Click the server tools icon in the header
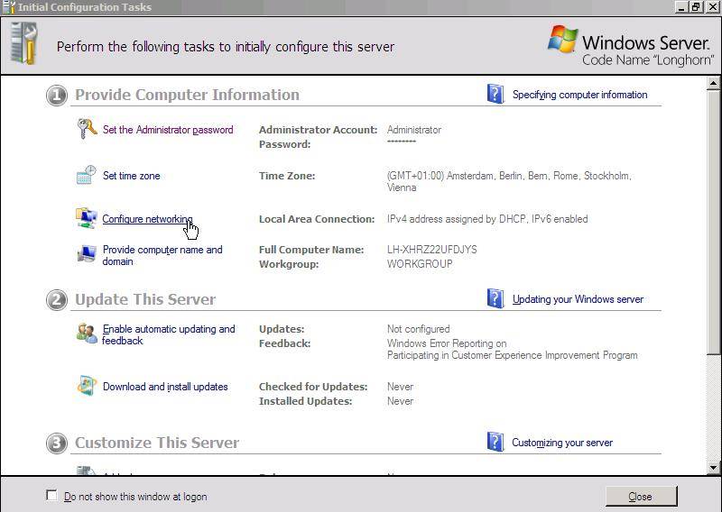 coord(24,44)
